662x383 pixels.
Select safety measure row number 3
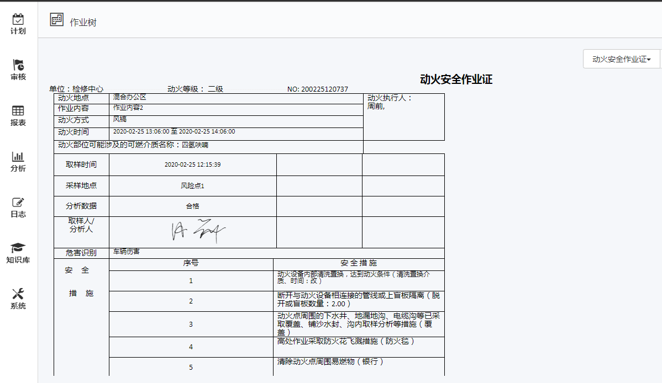pyautogui.click(x=191, y=325)
